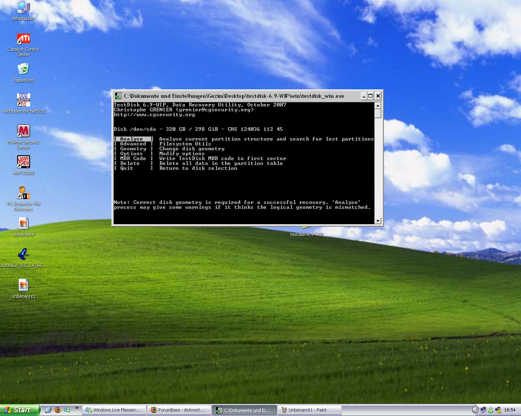Screen dimensions: 521x416
Task: Maximize the TestDisk console window
Action: tap(370, 96)
